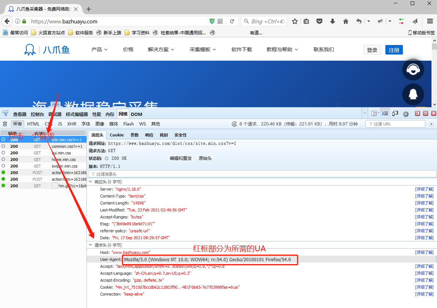Click the green security shield icon in address bar

click(x=212, y=22)
